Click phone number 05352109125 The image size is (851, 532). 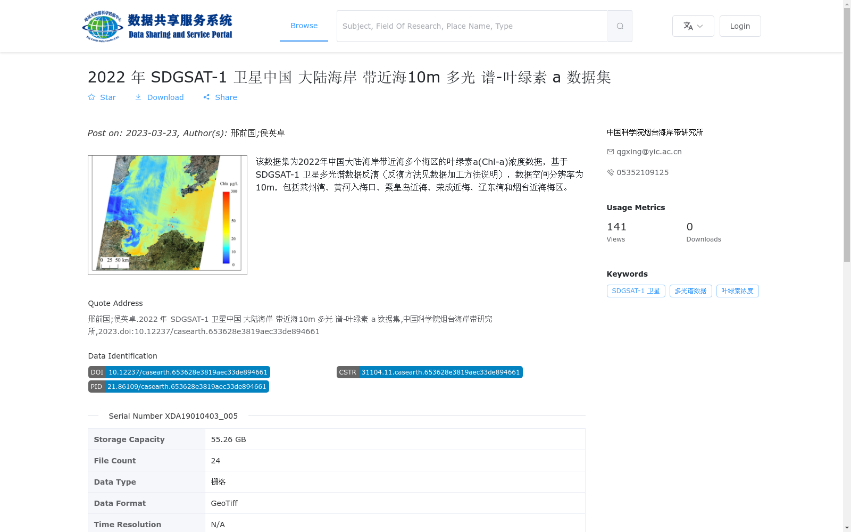(x=643, y=172)
